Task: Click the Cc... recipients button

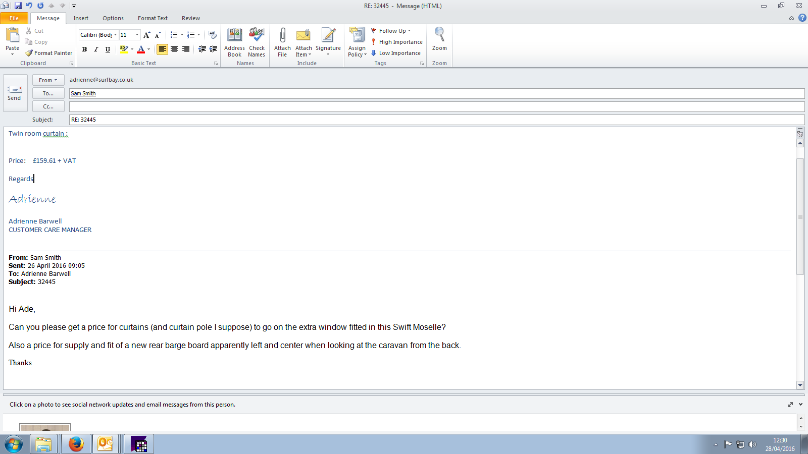Action: coord(48,106)
